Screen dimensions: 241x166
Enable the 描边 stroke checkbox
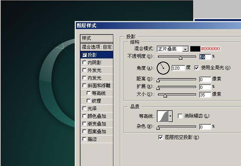(x=85, y=139)
